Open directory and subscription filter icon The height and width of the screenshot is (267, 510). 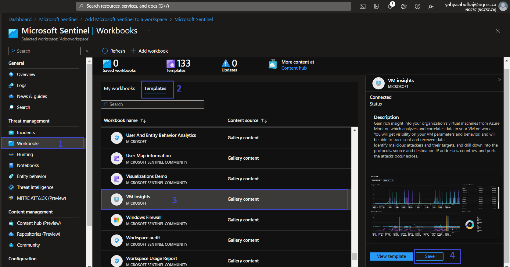click(x=376, y=6)
